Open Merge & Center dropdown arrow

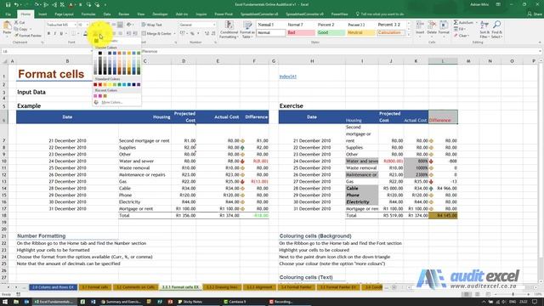pos(174,34)
